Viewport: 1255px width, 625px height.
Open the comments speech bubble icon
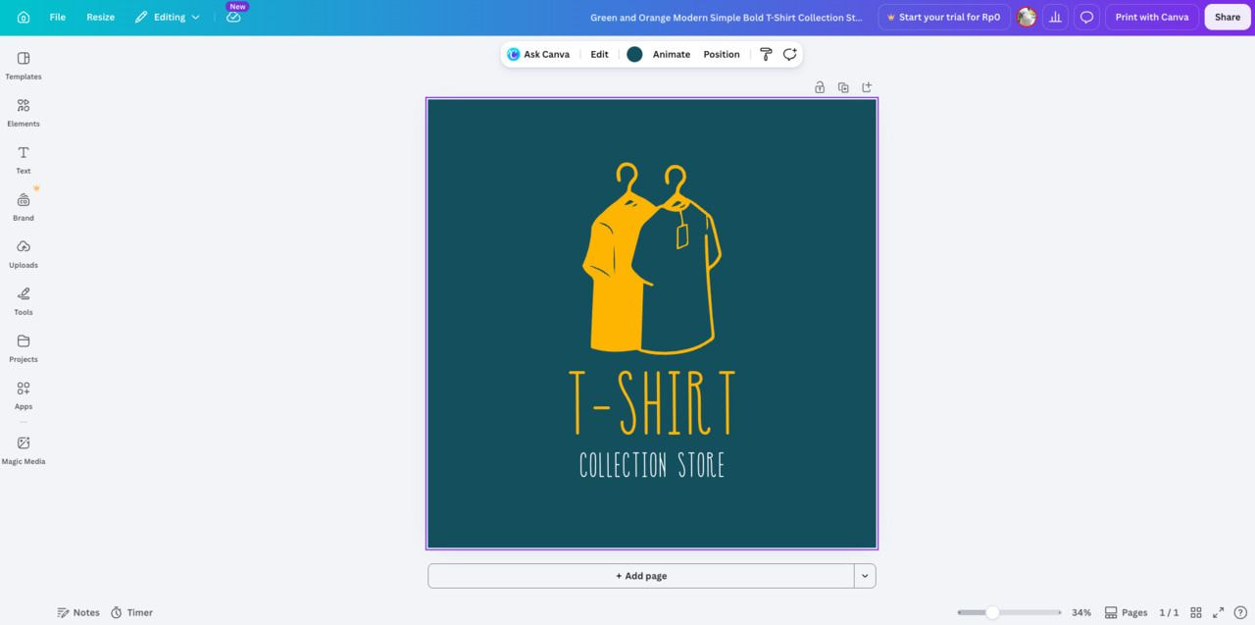[x=1086, y=17]
